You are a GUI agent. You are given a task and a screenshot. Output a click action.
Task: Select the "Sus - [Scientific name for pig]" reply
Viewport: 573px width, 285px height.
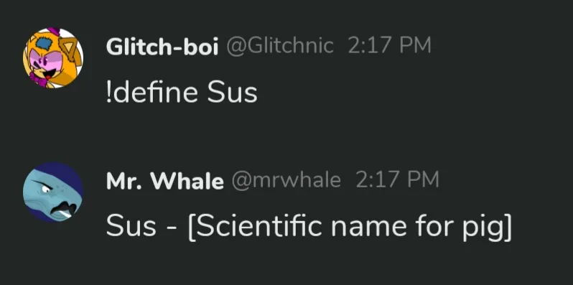coord(309,228)
